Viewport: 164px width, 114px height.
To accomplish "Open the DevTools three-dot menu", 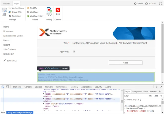I will [x=157, y=87].
